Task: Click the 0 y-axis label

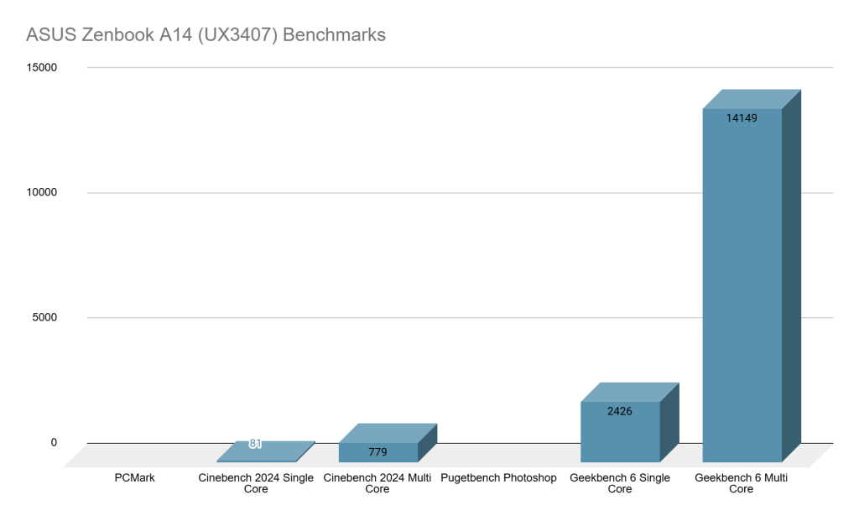Action: pyautogui.click(x=52, y=442)
